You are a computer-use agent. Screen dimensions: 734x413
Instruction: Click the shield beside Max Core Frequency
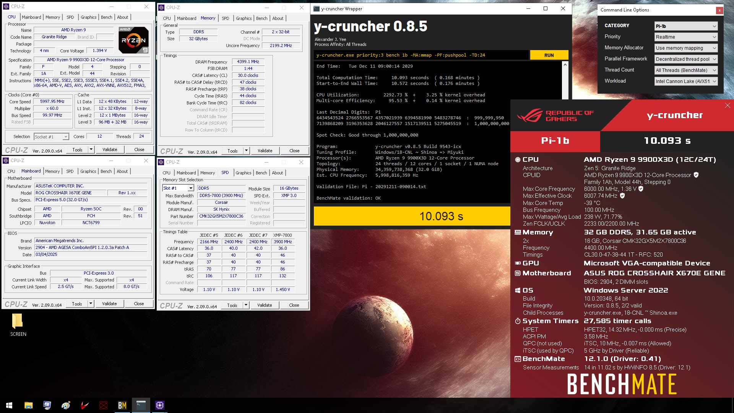tap(641, 189)
